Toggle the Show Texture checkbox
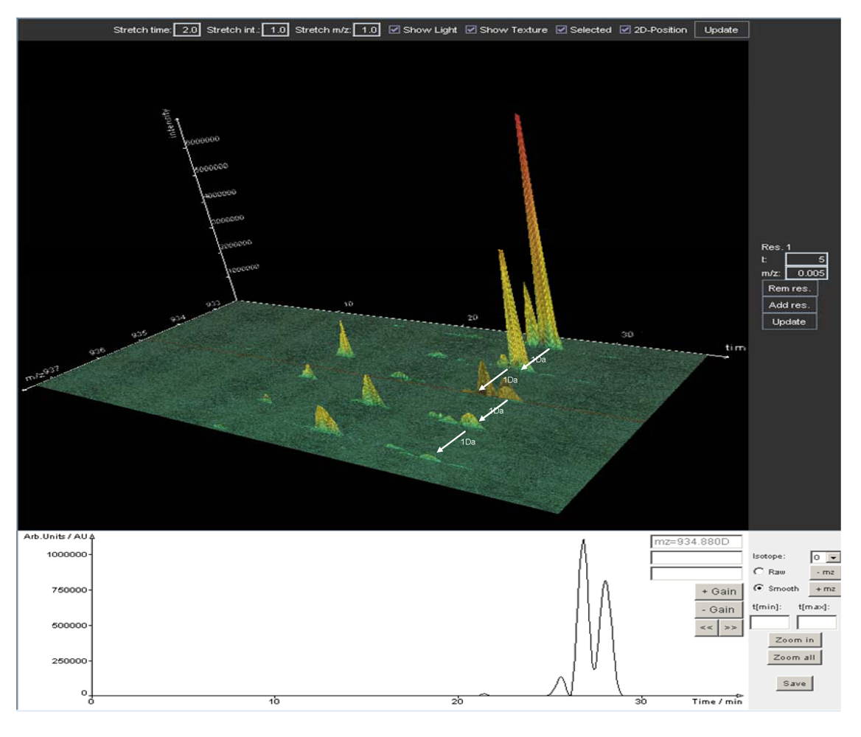The height and width of the screenshot is (737, 861). tap(471, 30)
